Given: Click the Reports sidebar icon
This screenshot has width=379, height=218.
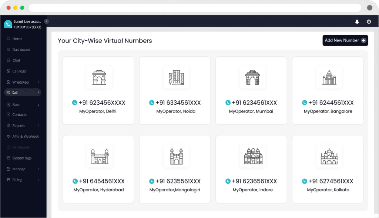Looking at the screenshot, I should pyautogui.click(x=8, y=125).
